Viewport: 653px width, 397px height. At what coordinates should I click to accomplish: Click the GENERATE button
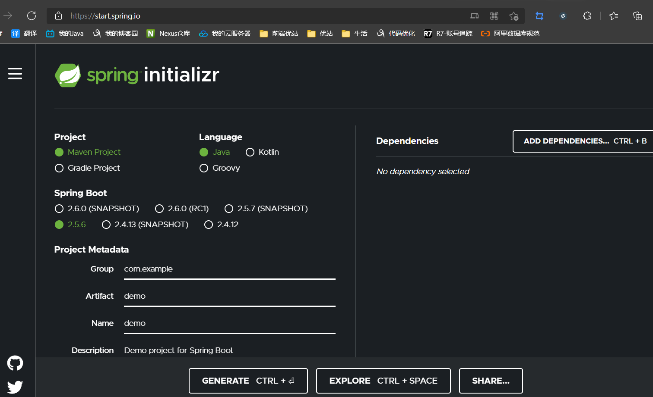tap(248, 381)
